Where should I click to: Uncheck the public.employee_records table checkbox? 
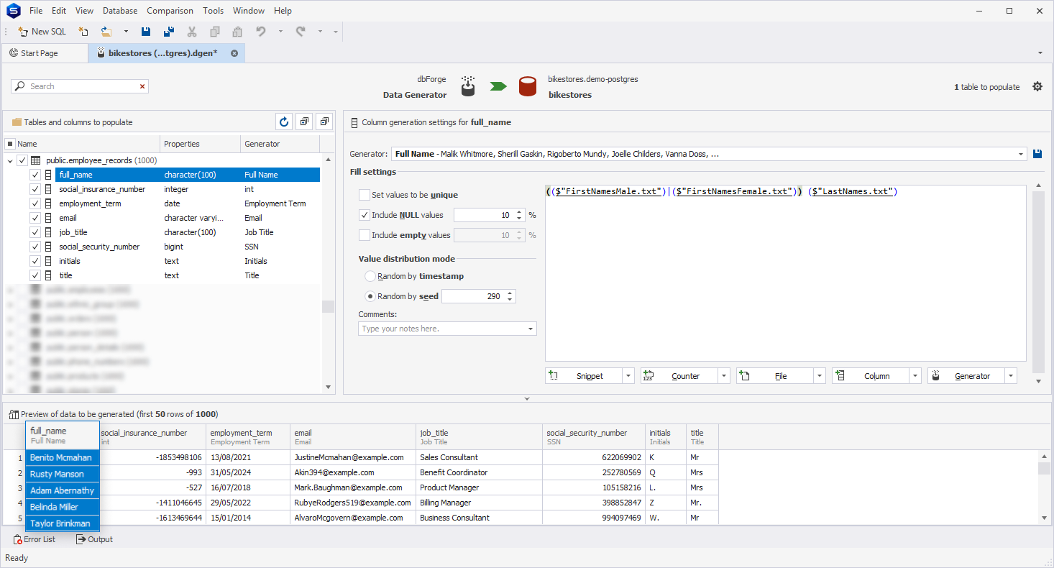coord(22,160)
